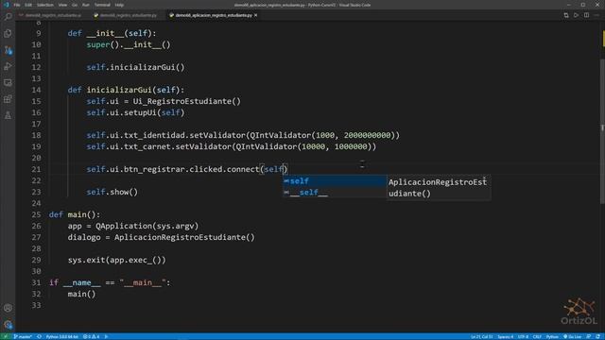This screenshot has height=340, width=605.
Task: Run the Python file with the play icon
Action: (x=576, y=15)
